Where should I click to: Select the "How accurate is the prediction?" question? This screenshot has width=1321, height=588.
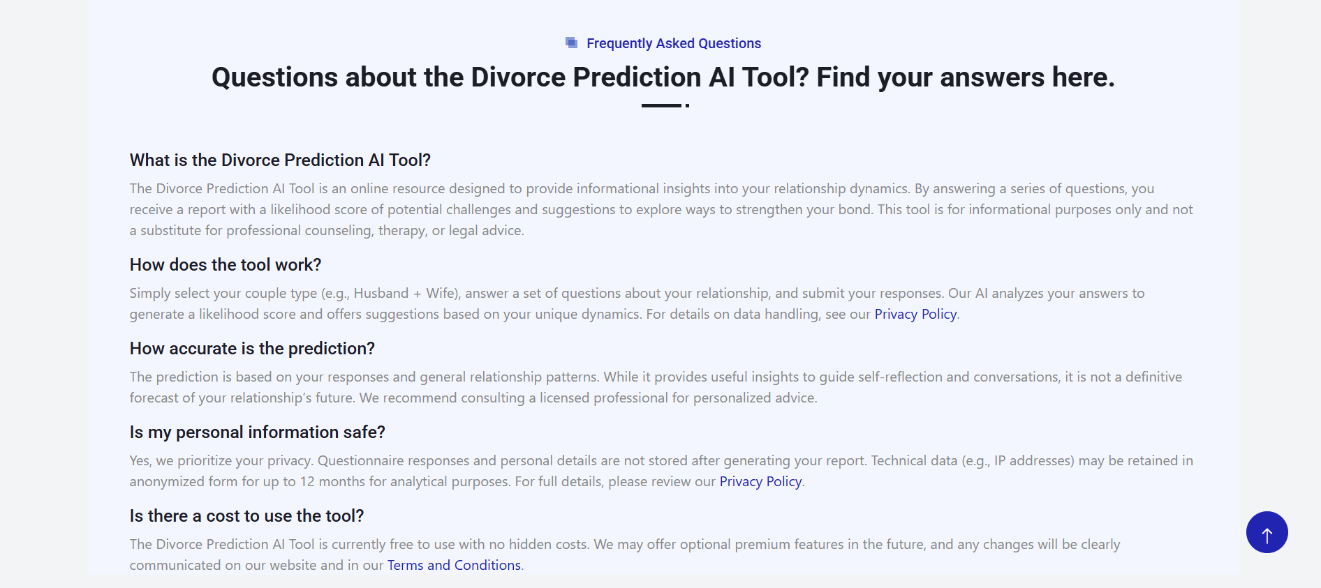click(252, 349)
